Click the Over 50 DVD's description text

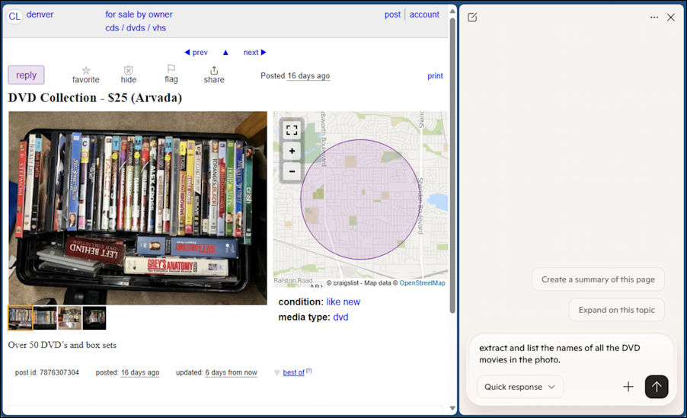(62, 345)
